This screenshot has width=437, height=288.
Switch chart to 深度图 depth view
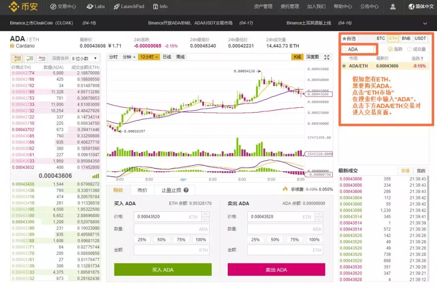pos(312,57)
